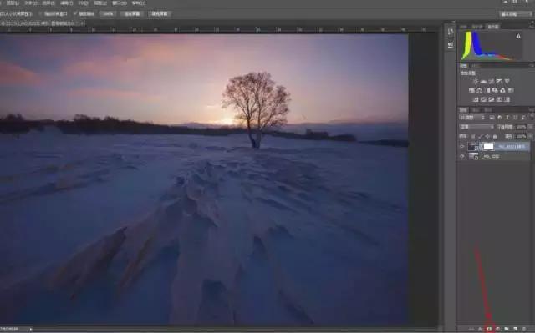Toggle lock image pixels
The width and height of the screenshot is (535, 333).
pyautogui.click(x=481, y=137)
